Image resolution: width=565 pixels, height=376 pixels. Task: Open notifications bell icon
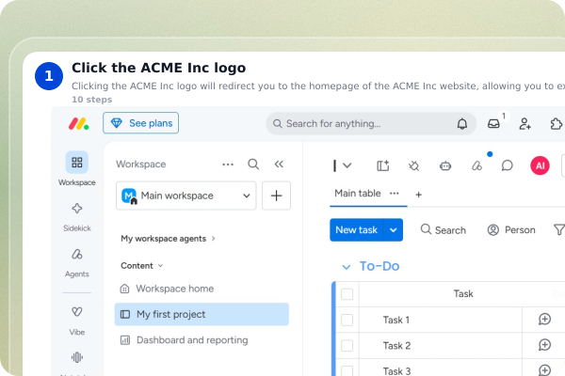[x=462, y=124]
